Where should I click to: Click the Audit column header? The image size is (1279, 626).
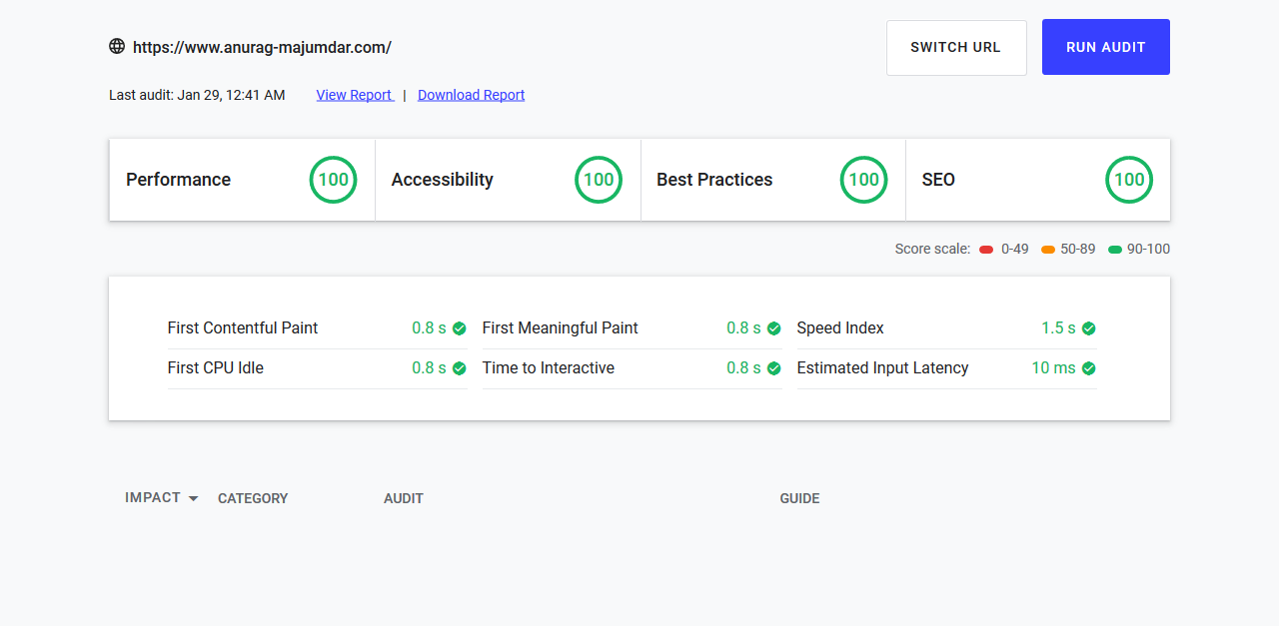(404, 498)
